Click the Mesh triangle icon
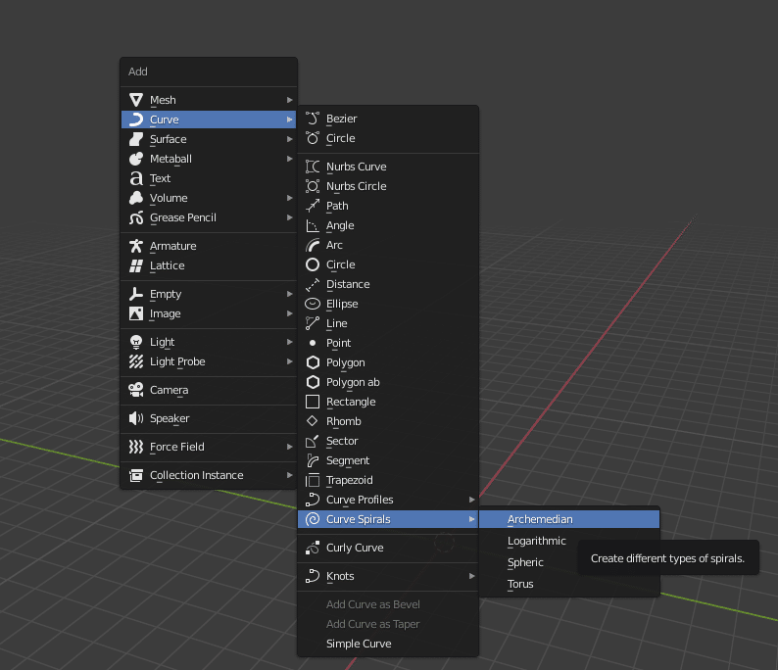This screenshot has width=778, height=670. [x=136, y=100]
